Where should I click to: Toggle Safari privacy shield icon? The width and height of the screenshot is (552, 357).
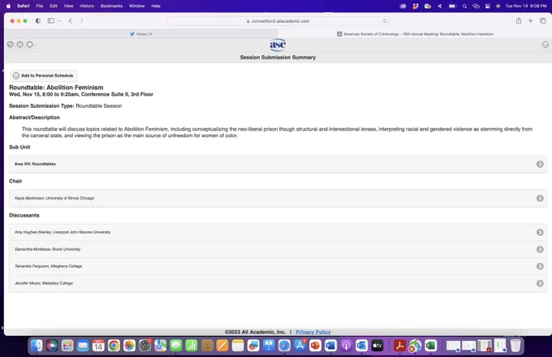(37, 21)
